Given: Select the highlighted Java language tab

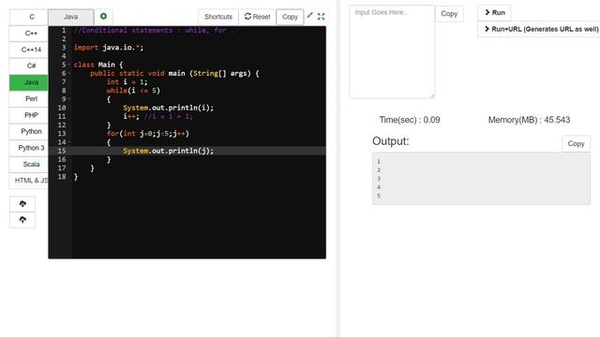Looking at the screenshot, I should click(x=29, y=82).
